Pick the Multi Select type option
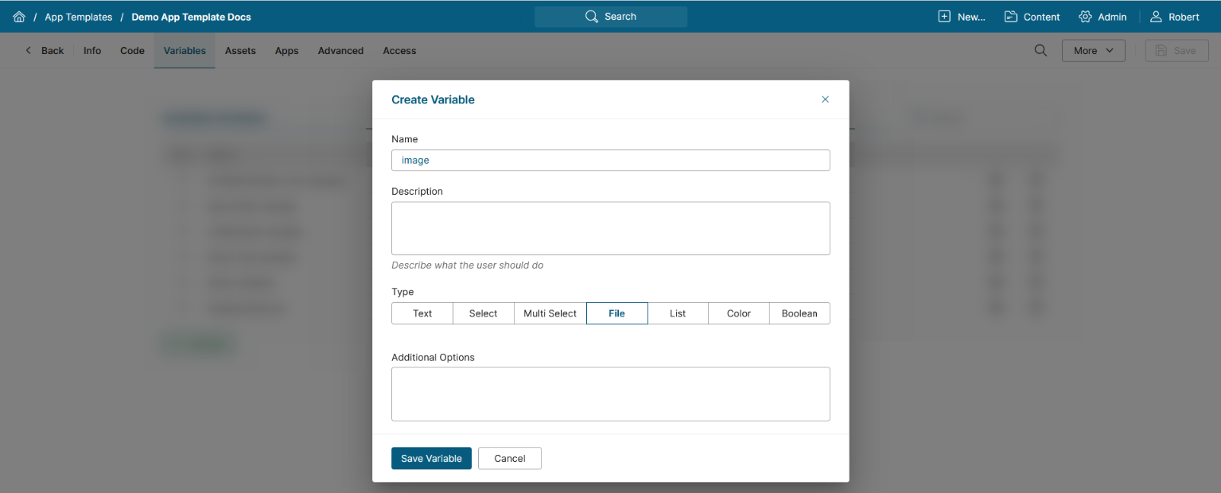Image resolution: width=1221 pixels, height=493 pixels. click(x=550, y=313)
